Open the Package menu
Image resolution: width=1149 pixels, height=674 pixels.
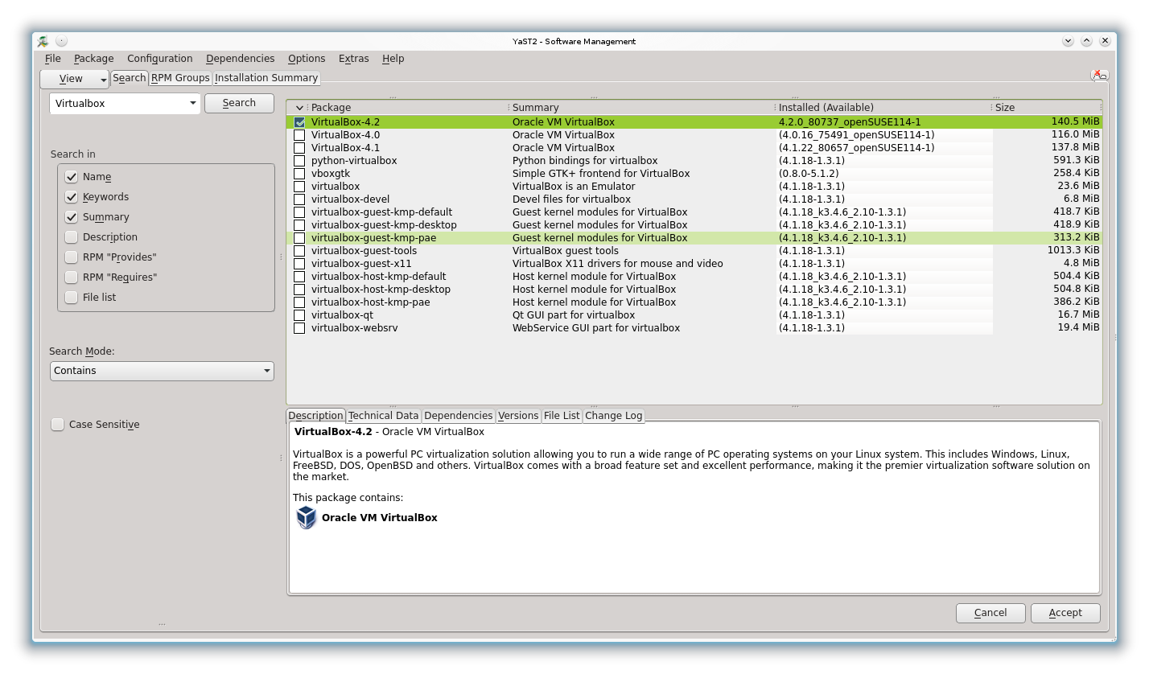click(x=94, y=59)
